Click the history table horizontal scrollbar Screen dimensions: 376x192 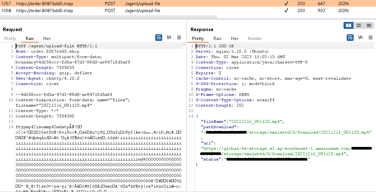(x=108, y=17)
